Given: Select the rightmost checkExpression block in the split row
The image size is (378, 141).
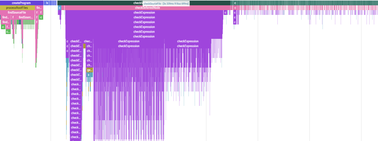Looking at the screenshot, I should 188,41.
